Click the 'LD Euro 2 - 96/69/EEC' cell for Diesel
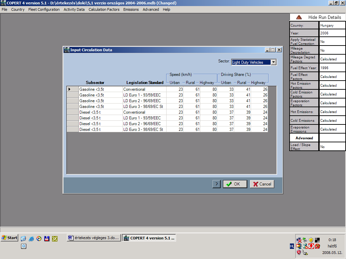 click(144, 123)
